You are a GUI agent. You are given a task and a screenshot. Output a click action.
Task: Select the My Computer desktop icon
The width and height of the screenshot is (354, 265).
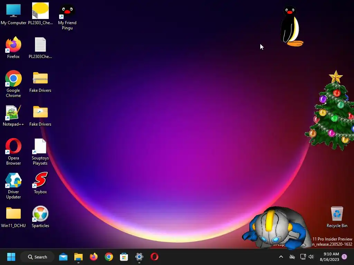(13, 14)
